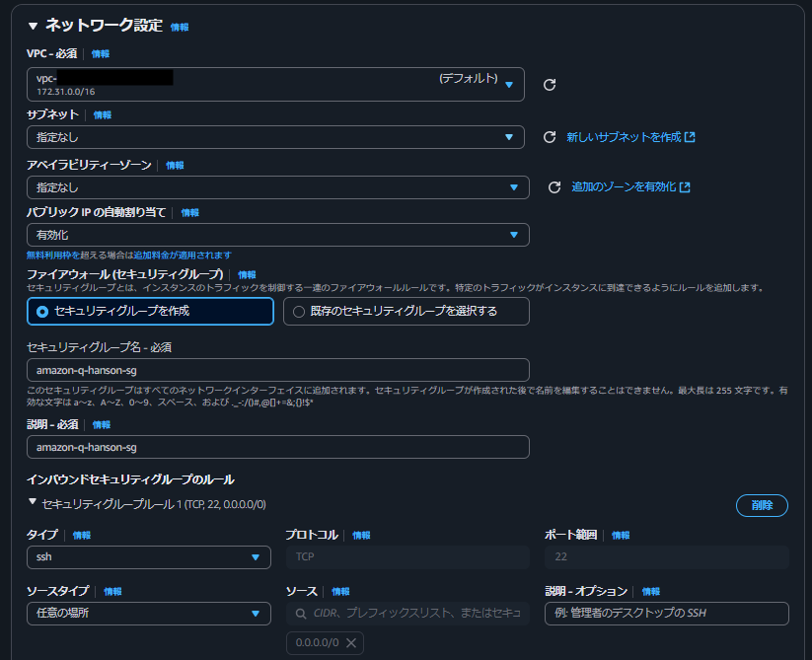The height and width of the screenshot is (660, 812).
Task: Click the search icon in ソース field
Action: 298,614
